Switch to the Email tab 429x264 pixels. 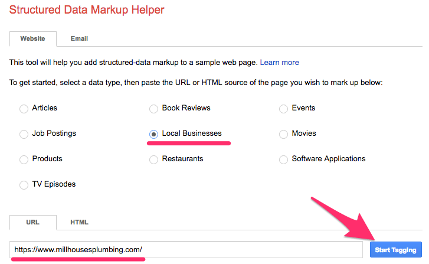coord(79,38)
